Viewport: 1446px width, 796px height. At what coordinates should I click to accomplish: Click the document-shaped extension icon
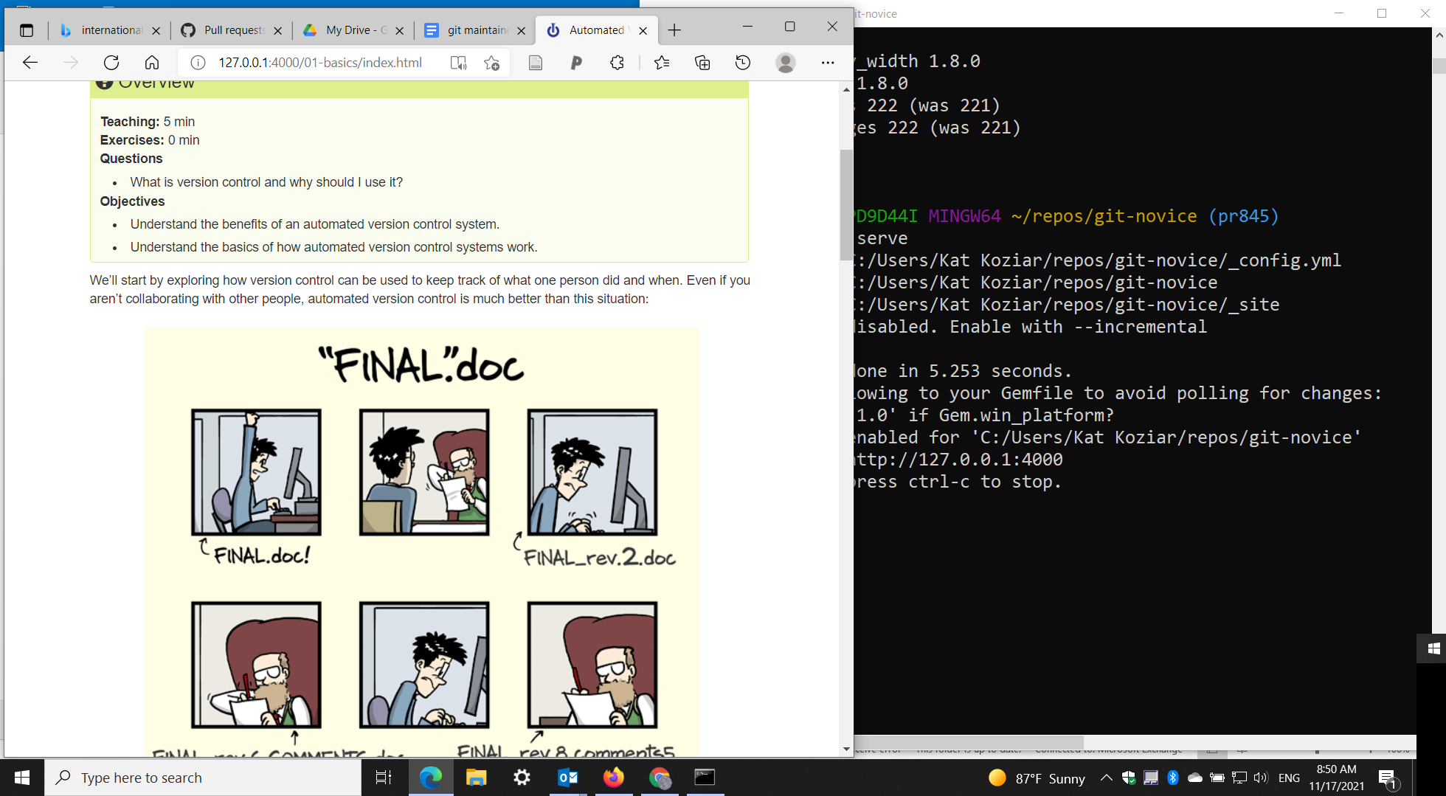click(x=534, y=63)
